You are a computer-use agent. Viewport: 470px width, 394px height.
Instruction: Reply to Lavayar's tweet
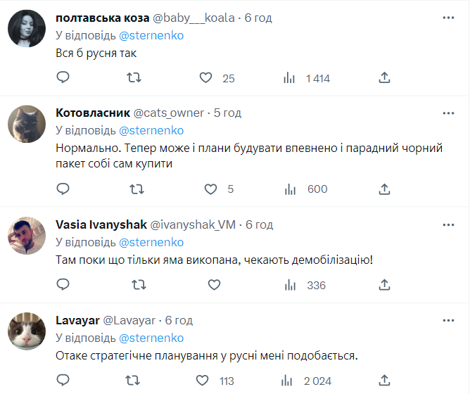(x=63, y=381)
